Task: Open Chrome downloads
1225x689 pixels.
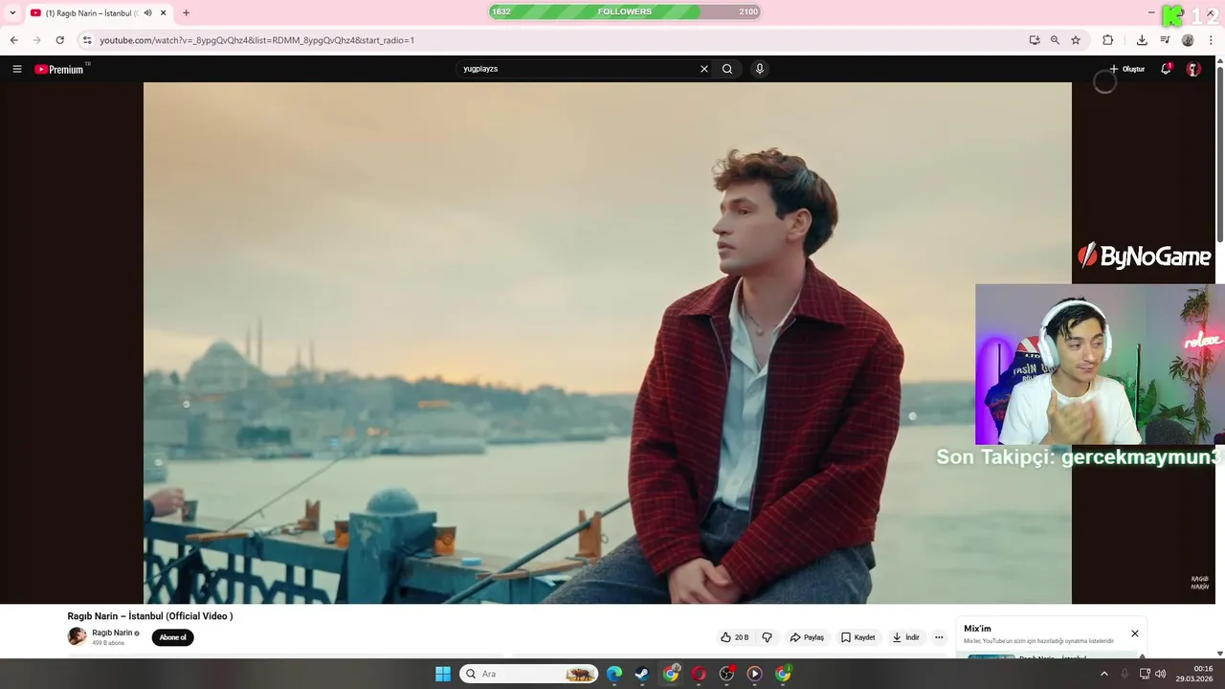Action: tap(1142, 40)
